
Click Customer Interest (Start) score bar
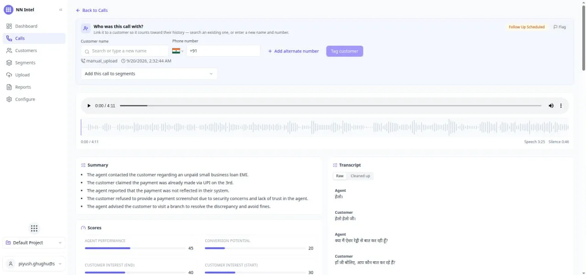pyautogui.click(x=255, y=272)
